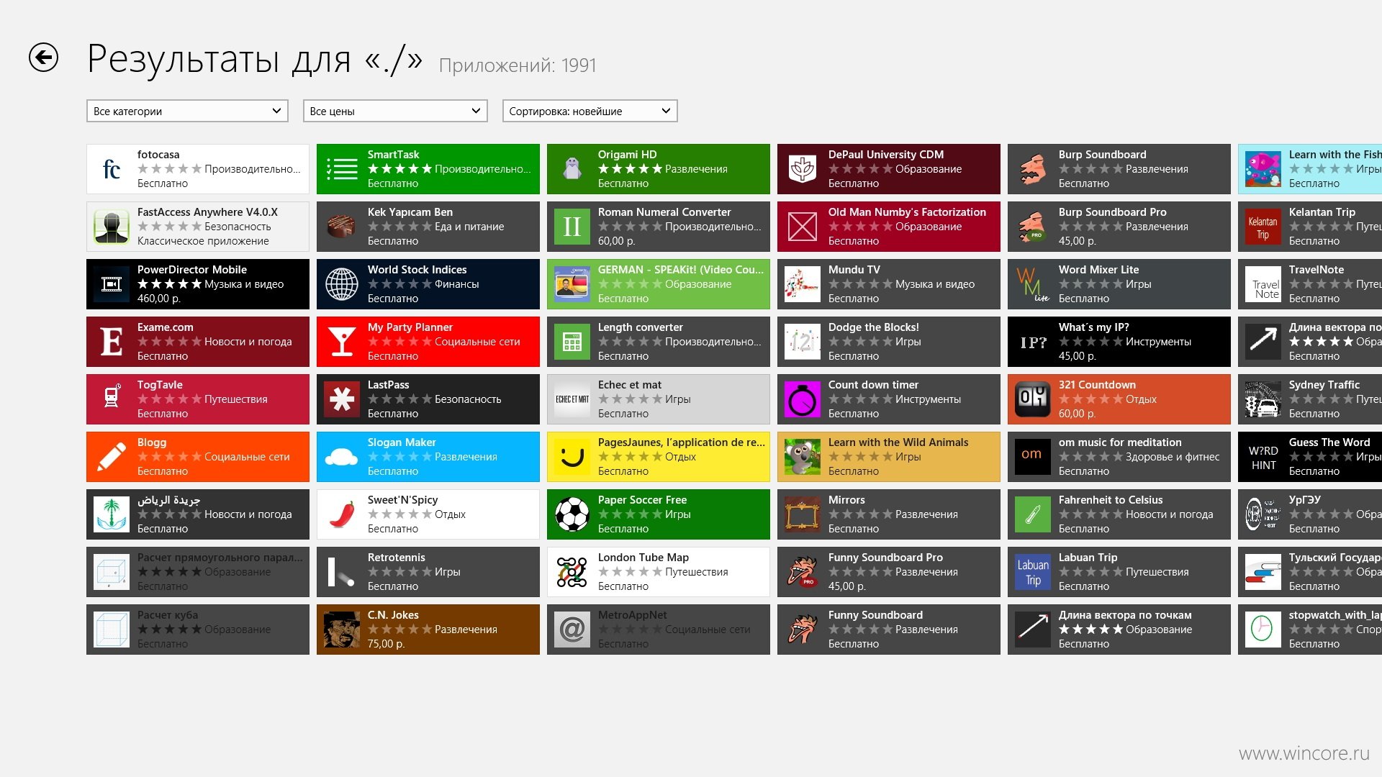The height and width of the screenshot is (777, 1382).
Task: Click the 'Burp Soundboard Pro' title
Action: (1113, 212)
